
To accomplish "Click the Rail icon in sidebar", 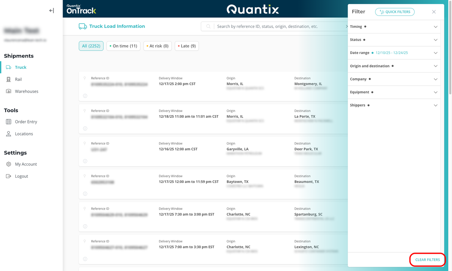I will coord(9,79).
